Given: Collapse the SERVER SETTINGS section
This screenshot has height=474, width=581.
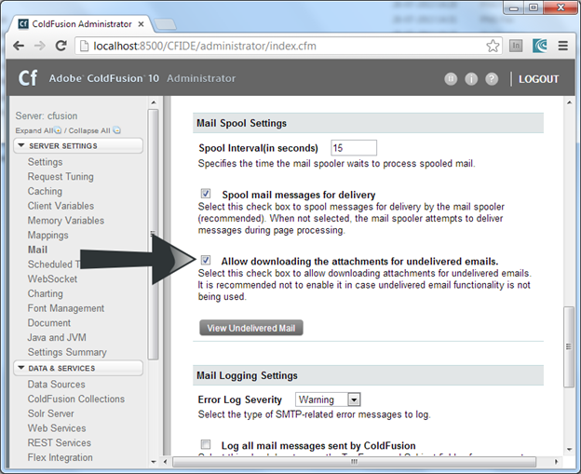Looking at the screenshot, I should 78,145.
